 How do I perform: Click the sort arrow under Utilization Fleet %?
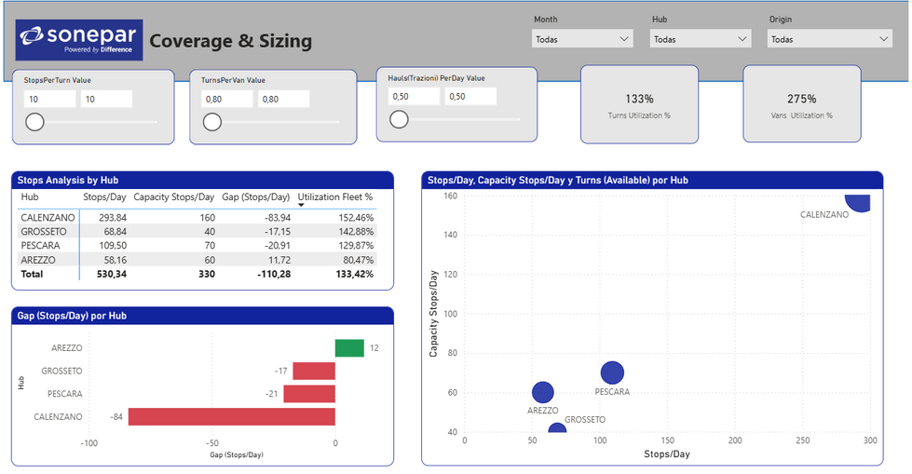point(301,205)
